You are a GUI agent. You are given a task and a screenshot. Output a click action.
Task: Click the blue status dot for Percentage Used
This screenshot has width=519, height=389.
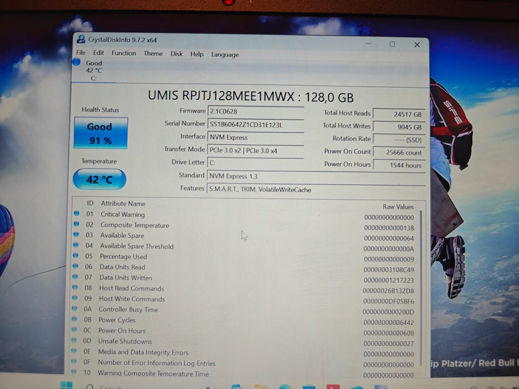coord(76,256)
